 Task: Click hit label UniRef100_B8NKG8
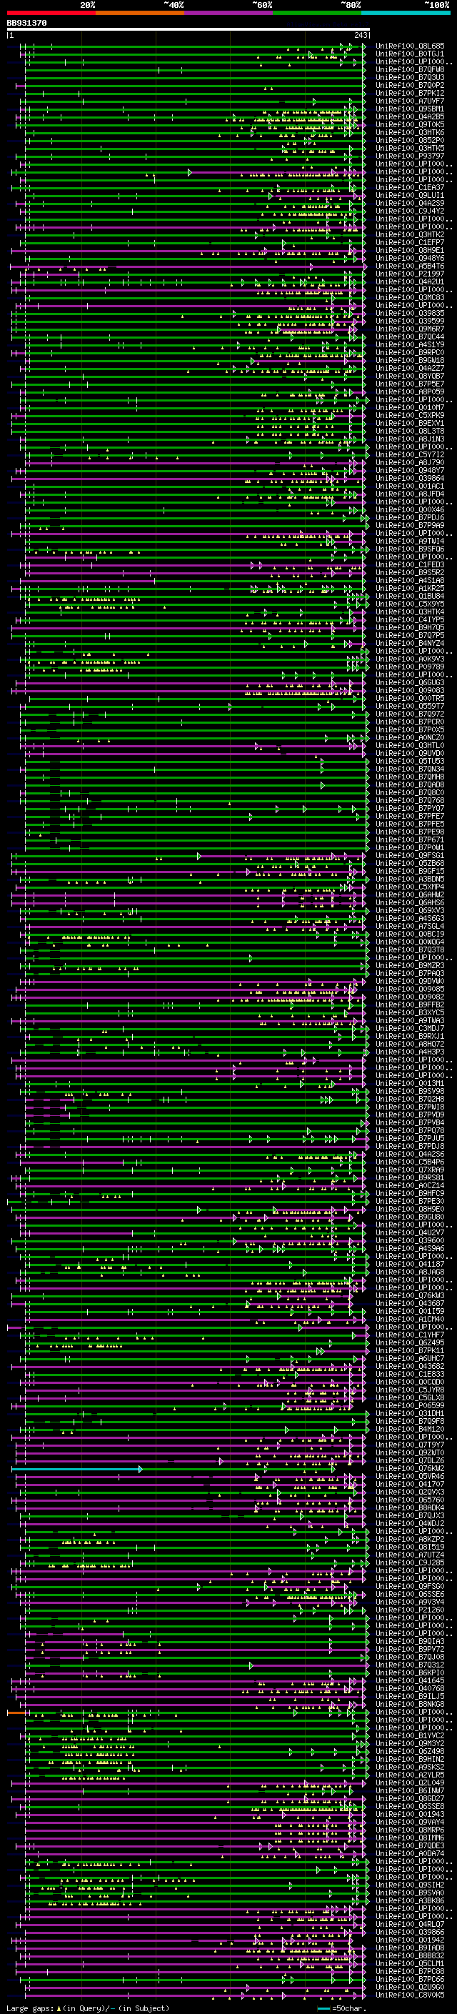click(x=410, y=1705)
